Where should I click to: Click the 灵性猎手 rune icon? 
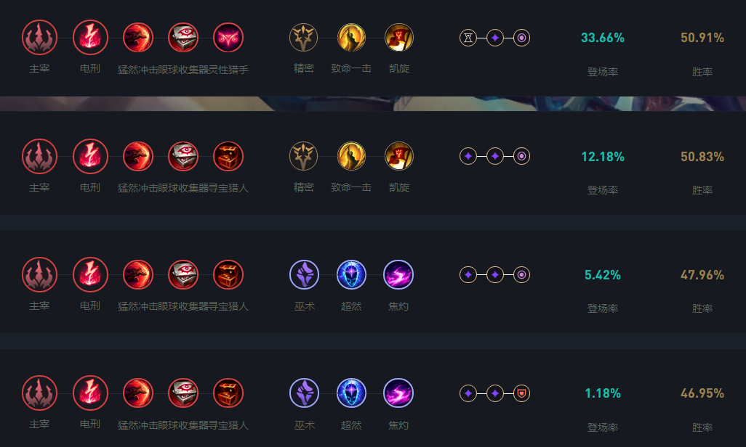pyautogui.click(x=228, y=38)
